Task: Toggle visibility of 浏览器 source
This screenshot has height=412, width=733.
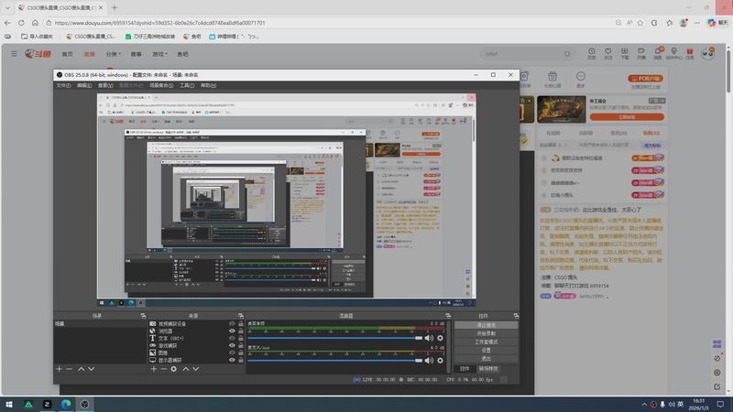Action: 232,331
